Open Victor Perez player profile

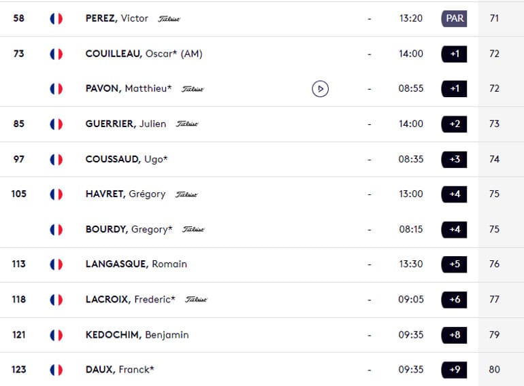[116, 18]
